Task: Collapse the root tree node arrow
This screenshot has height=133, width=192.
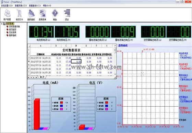Action: click(1, 24)
